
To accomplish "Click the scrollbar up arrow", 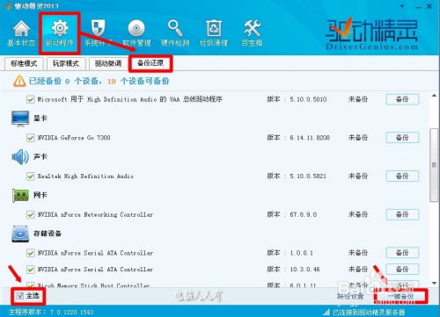I will [x=434, y=96].
